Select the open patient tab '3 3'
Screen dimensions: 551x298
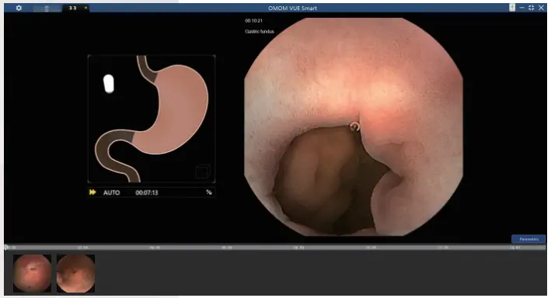tap(73, 8)
